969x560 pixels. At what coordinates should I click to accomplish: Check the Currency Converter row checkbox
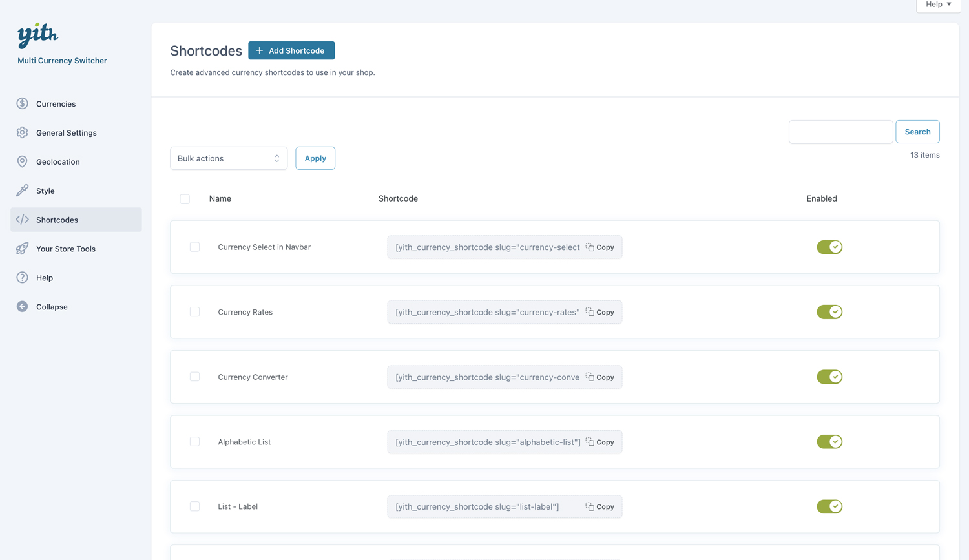tap(194, 377)
